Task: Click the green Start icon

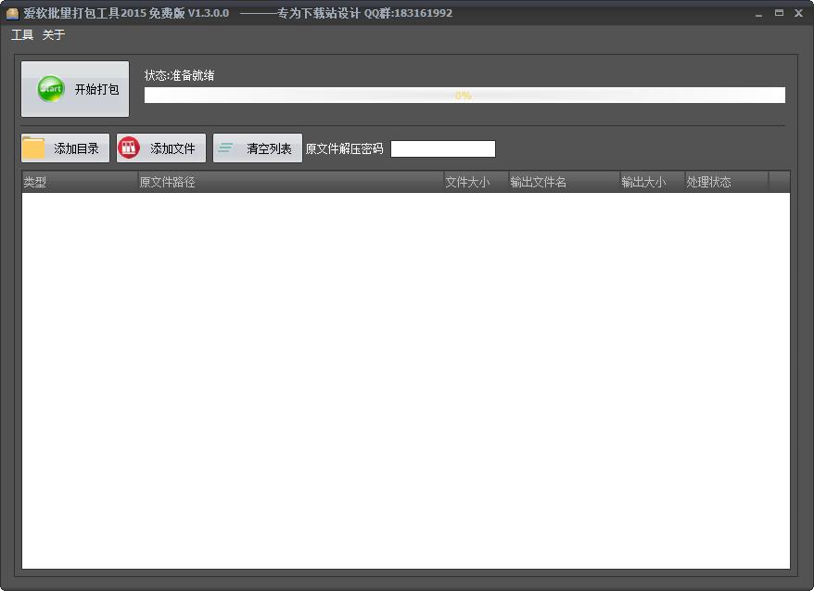Action: click(x=51, y=89)
